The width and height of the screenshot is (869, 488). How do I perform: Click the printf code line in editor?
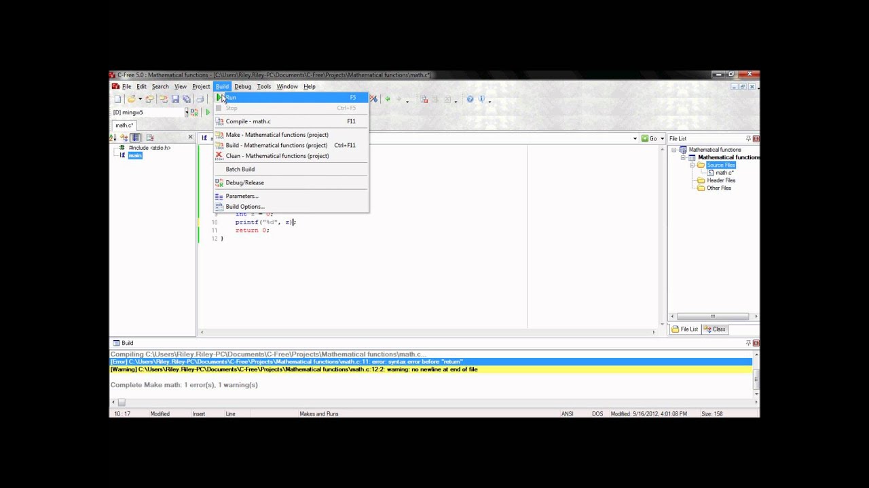(x=265, y=222)
